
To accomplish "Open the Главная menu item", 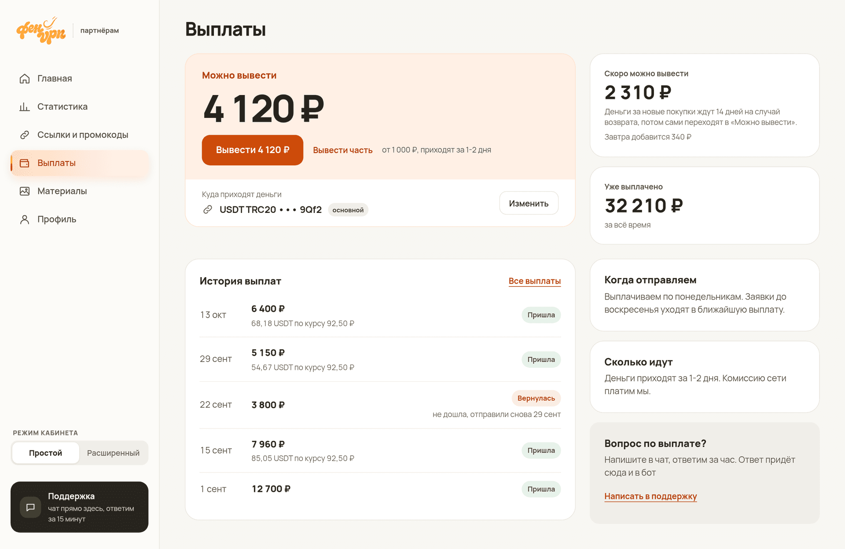I will click(80, 78).
